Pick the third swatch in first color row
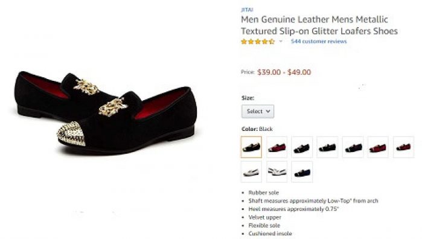The image size is (422, 239). tap(302, 147)
